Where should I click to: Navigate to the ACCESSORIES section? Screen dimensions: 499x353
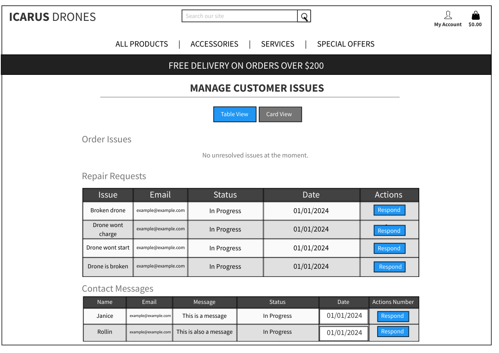click(214, 44)
